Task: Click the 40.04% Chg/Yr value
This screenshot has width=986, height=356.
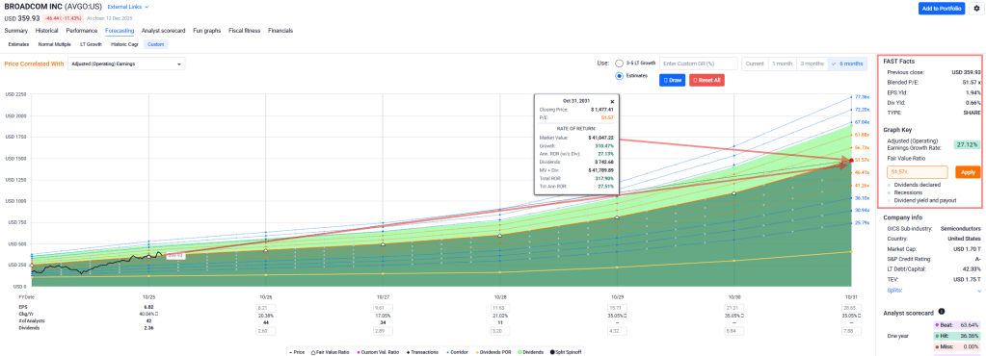Action: pyautogui.click(x=147, y=313)
